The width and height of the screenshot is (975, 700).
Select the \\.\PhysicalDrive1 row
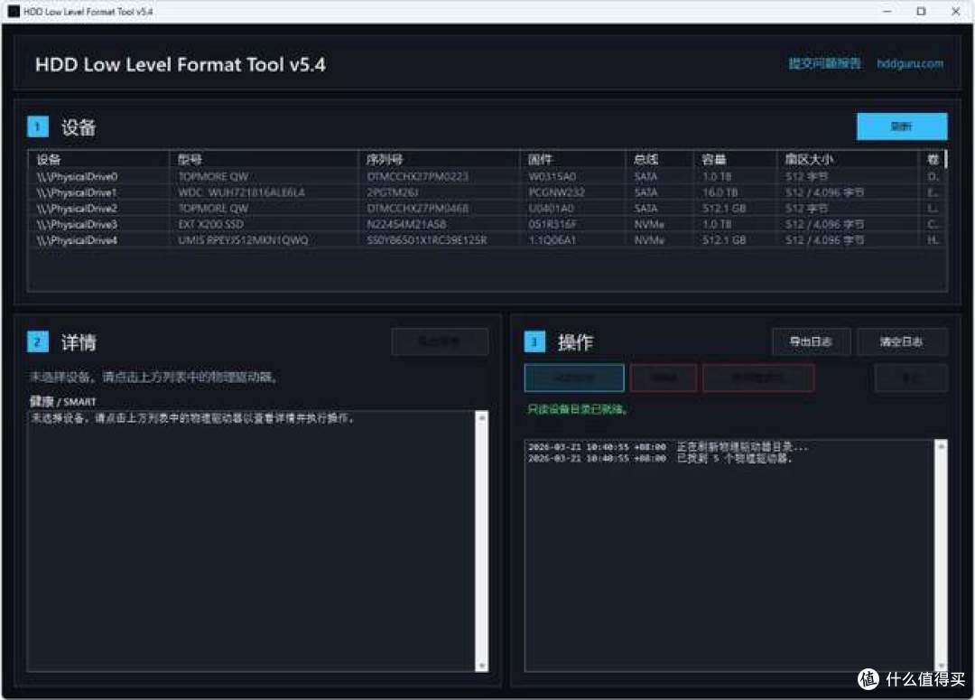point(487,192)
